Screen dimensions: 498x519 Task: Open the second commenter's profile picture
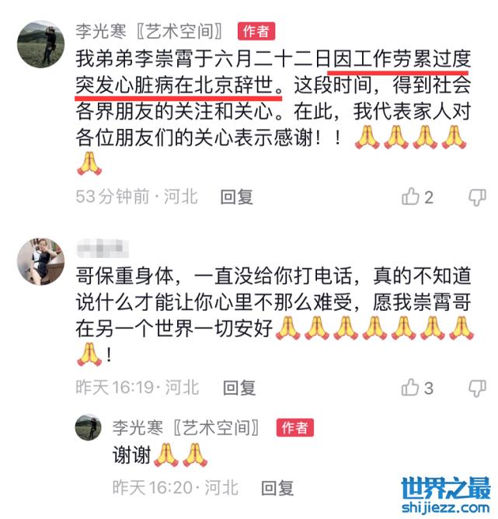(40, 262)
